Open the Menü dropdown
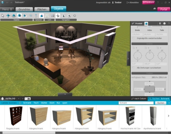The width and height of the screenshot is (171, 134). coord(7,9)
